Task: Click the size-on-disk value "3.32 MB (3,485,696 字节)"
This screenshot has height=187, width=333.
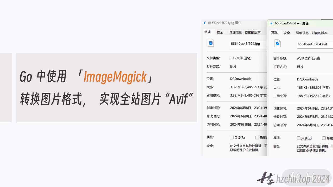Action: coord(248,96)
